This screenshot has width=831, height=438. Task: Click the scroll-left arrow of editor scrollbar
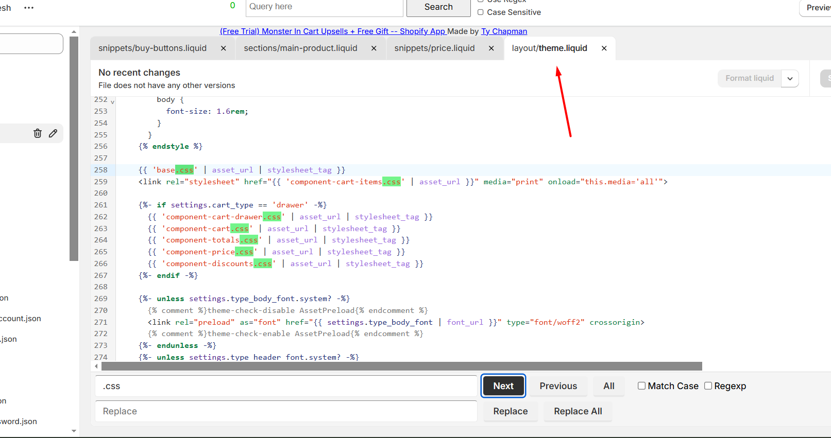(96, 366)
